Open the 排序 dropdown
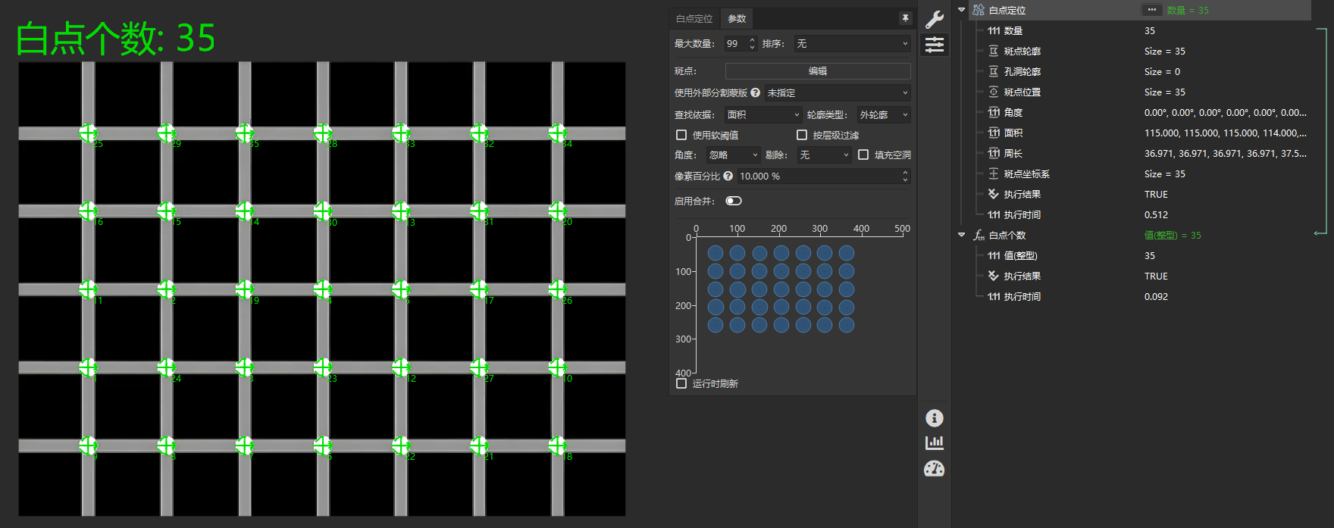Screen dimensions: 1334x528 (852, 44)
